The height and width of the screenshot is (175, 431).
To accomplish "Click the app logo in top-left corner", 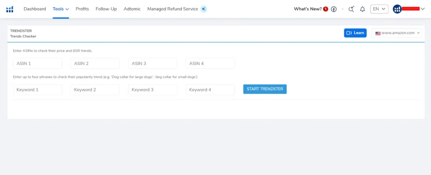I will tap(10, 9).
